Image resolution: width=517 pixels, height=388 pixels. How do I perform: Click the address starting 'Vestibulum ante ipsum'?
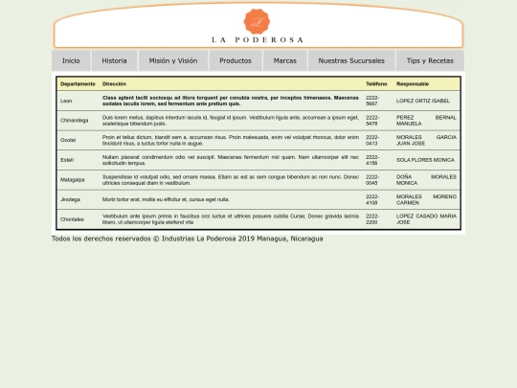point(231,219)
